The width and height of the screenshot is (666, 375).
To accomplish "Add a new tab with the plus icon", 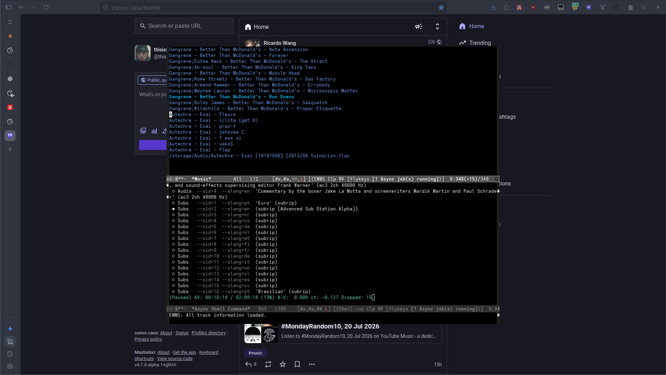I will (x=10, y=149).
